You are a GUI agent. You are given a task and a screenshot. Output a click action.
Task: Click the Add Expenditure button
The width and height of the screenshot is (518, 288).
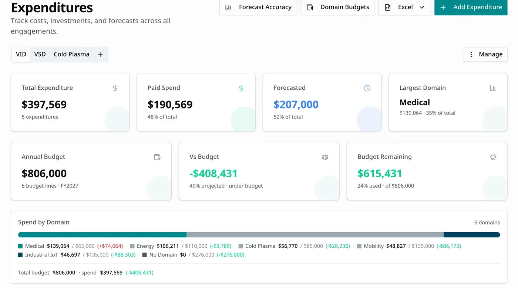coord(471,7)
